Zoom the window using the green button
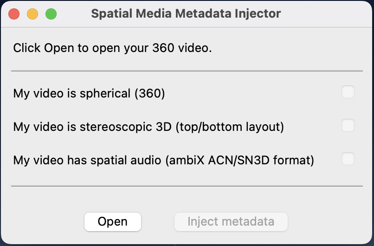This screenshot has height=246, width=374. [x=51, y=14]
